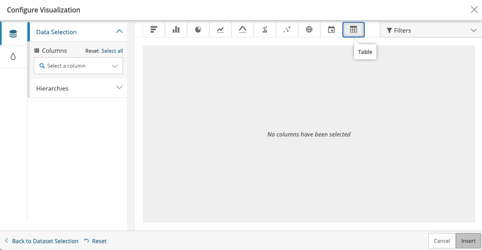
Task: Select the column chart type
Action: (x=176, y=30)
